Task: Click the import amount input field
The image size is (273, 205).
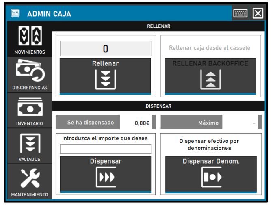Action: [105, 149]
